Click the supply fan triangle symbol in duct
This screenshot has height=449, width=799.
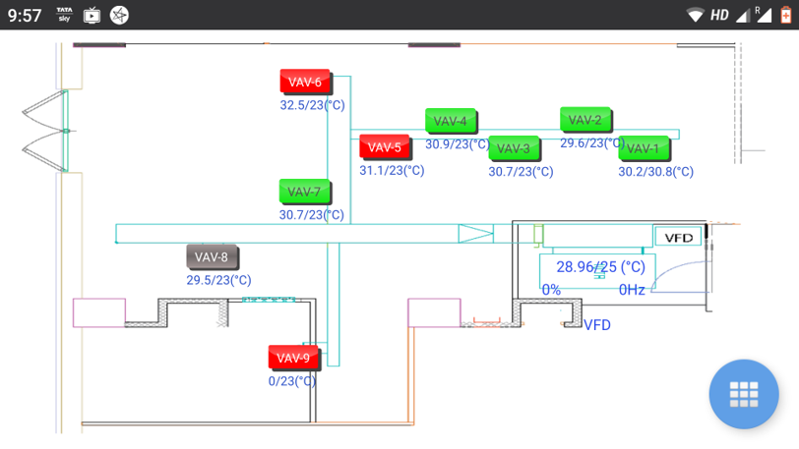pos(476,234)
